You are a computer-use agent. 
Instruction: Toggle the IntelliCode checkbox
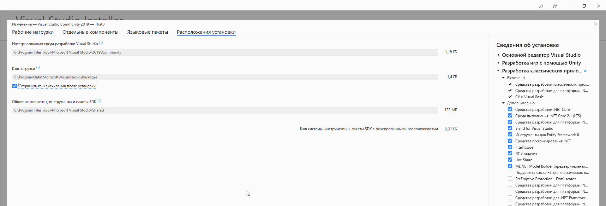pos(510,147)
